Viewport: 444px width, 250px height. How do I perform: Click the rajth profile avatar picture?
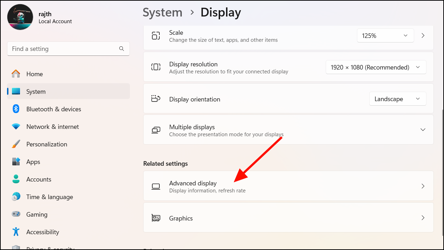20,17
